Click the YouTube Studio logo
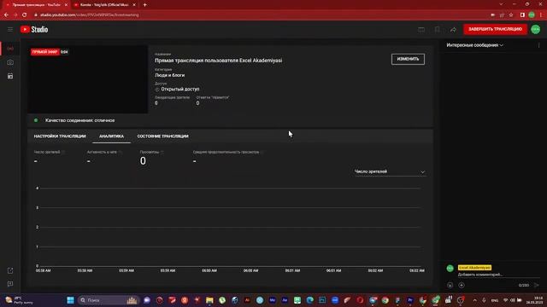The width and height of the screenshot is (547, 307). pos(34,30)
